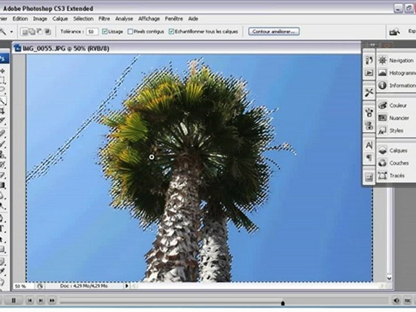416x312 pixels.
Task: Open the Clone Source panel icon
Action: pos(369,126)
